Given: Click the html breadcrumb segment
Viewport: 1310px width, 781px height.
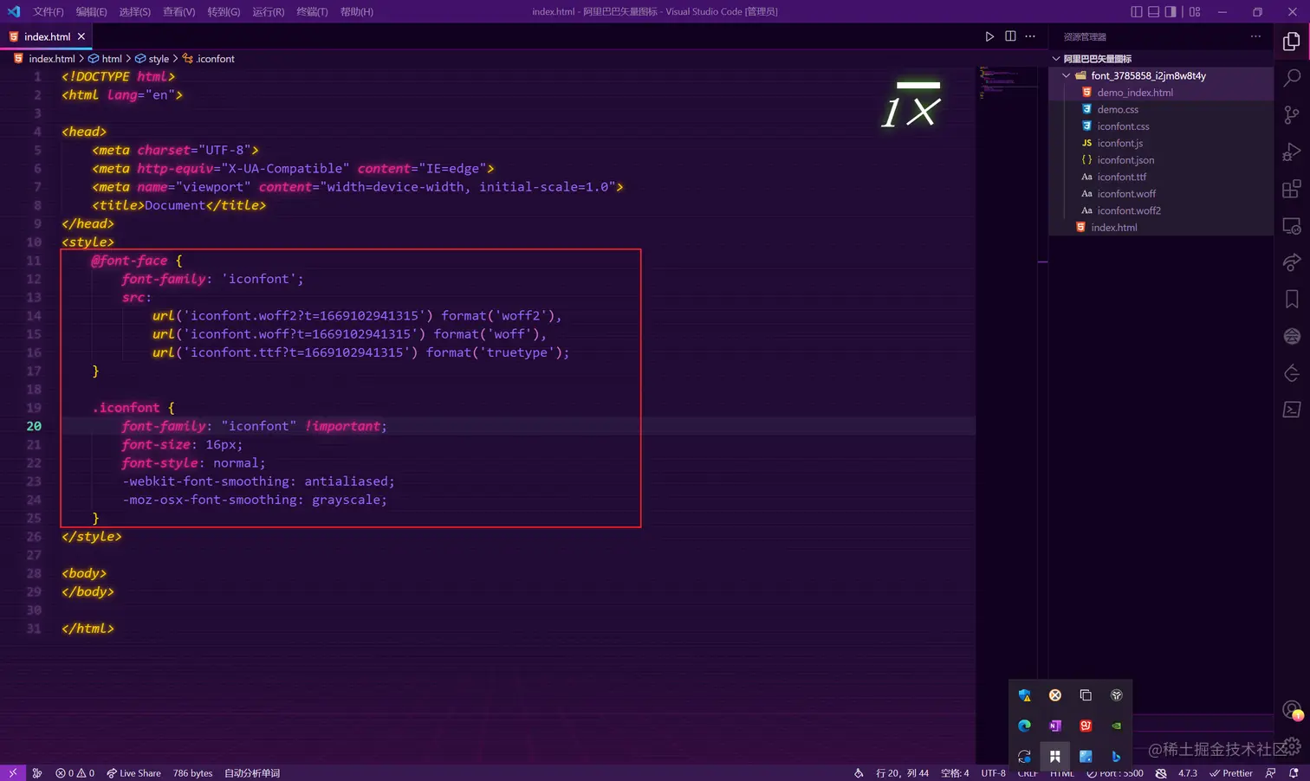Looking at the screenshot, I should tap(105, 58).
